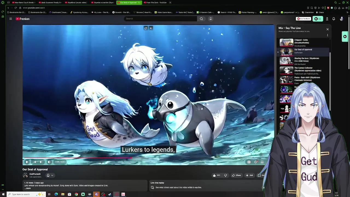
Task: Play Sharing the love Skyebrows video
Action: coord(303,61)
